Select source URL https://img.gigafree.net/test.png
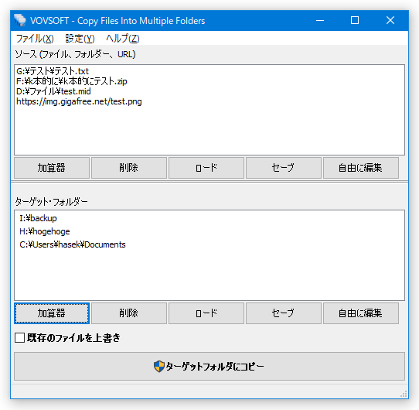This screenshot has height=410, width=419. coord(79,101)
